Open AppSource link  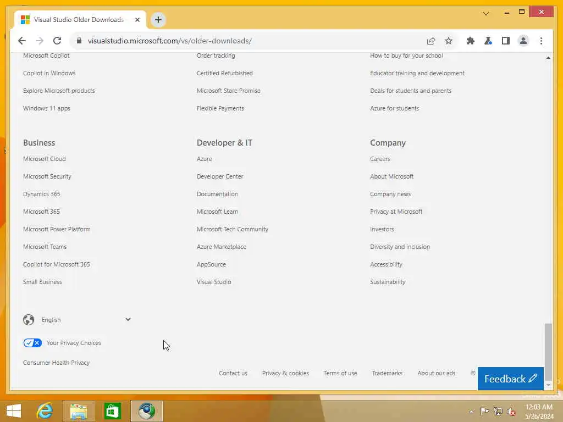pos(211,264)
